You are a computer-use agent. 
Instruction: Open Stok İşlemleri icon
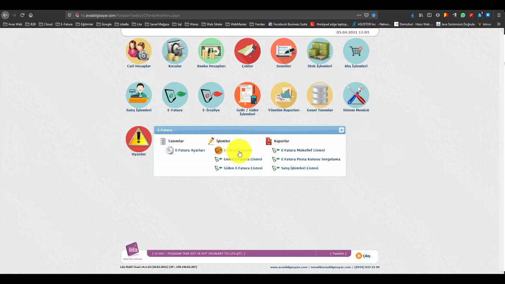pyautogui.click(x=320, y=51)
